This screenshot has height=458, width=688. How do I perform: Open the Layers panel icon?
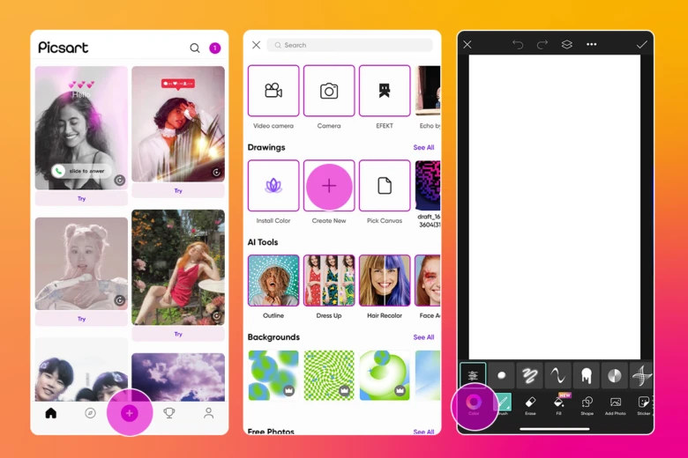pyautogui.click(x=567, y=45)
